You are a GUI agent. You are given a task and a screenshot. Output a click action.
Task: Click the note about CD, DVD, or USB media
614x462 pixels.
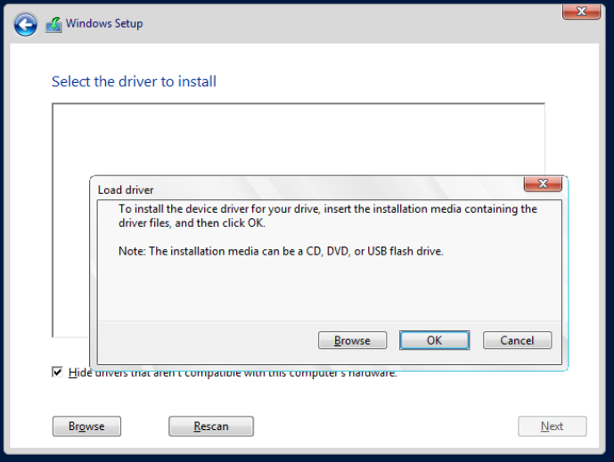tap(281, 251)
